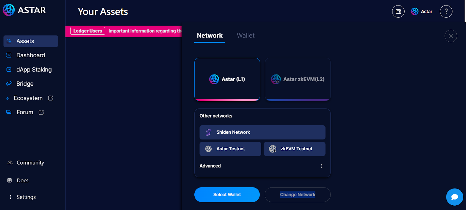Open dApp Staking from its sidebar icon
Screen dimensions: 466x210
[8, 69]
